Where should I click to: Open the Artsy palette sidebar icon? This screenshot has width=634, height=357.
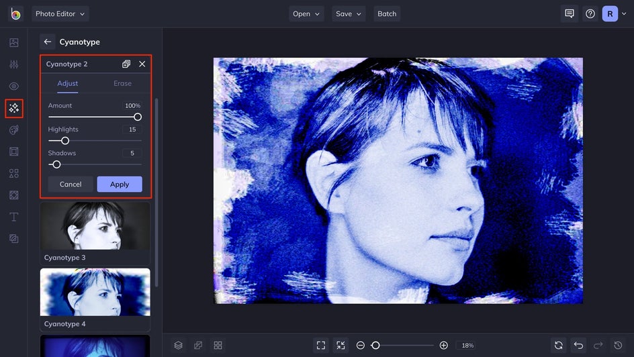click(x=13, y=130)
